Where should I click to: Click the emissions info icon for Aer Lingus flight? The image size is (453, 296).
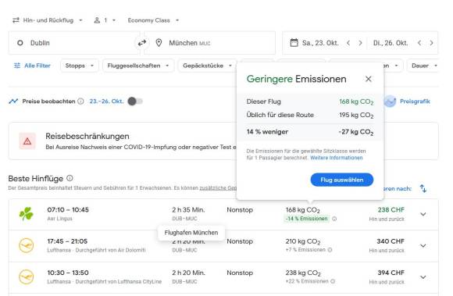pyautogui.click(x=334, y=219)
